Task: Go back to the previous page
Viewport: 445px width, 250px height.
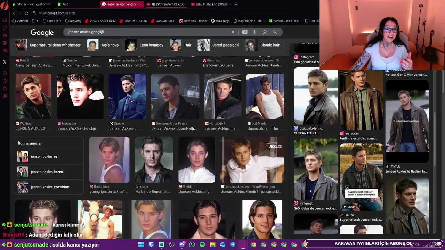Action: coord(14,13)
